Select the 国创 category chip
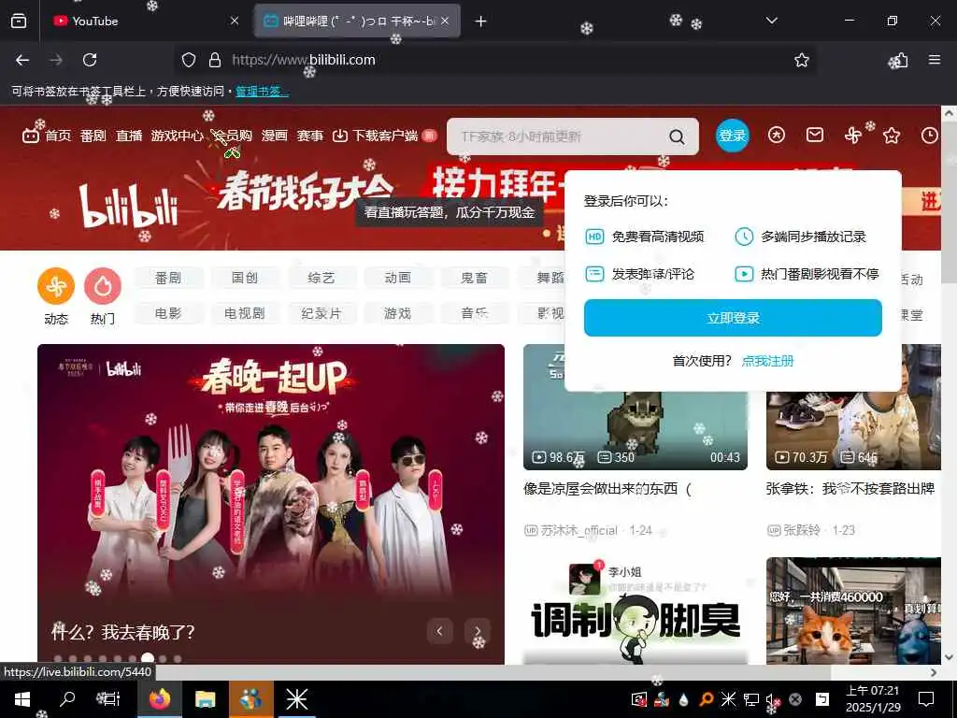957x718 pixels. [245, 278]
